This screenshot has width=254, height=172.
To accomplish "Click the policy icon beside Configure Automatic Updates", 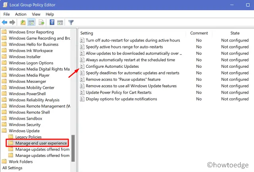I will [82, 66].
